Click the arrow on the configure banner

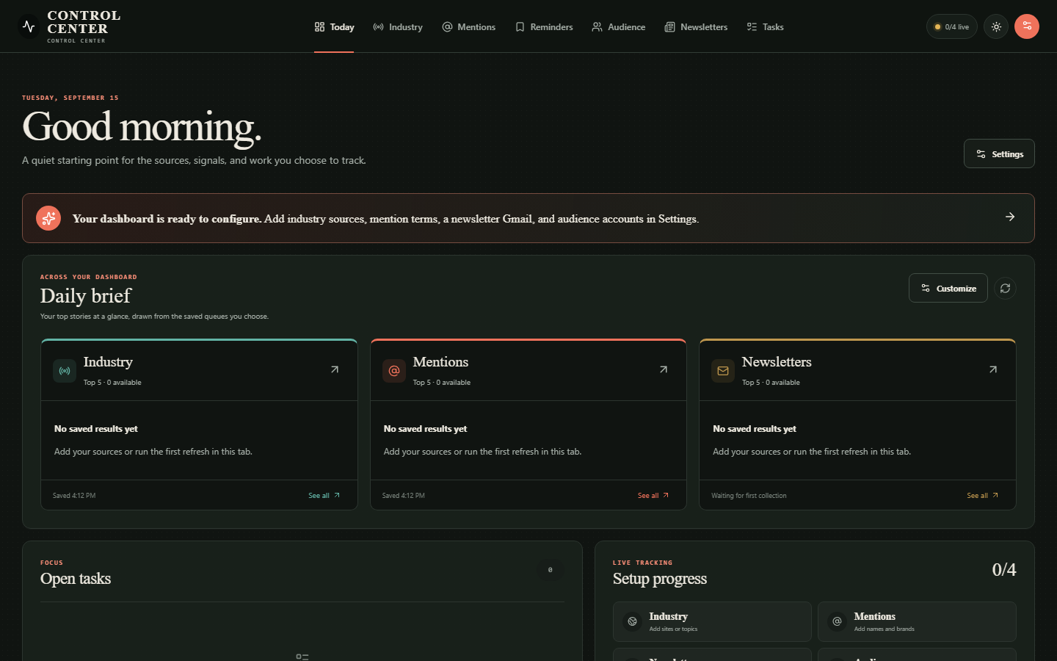(x=1010, y=217)
